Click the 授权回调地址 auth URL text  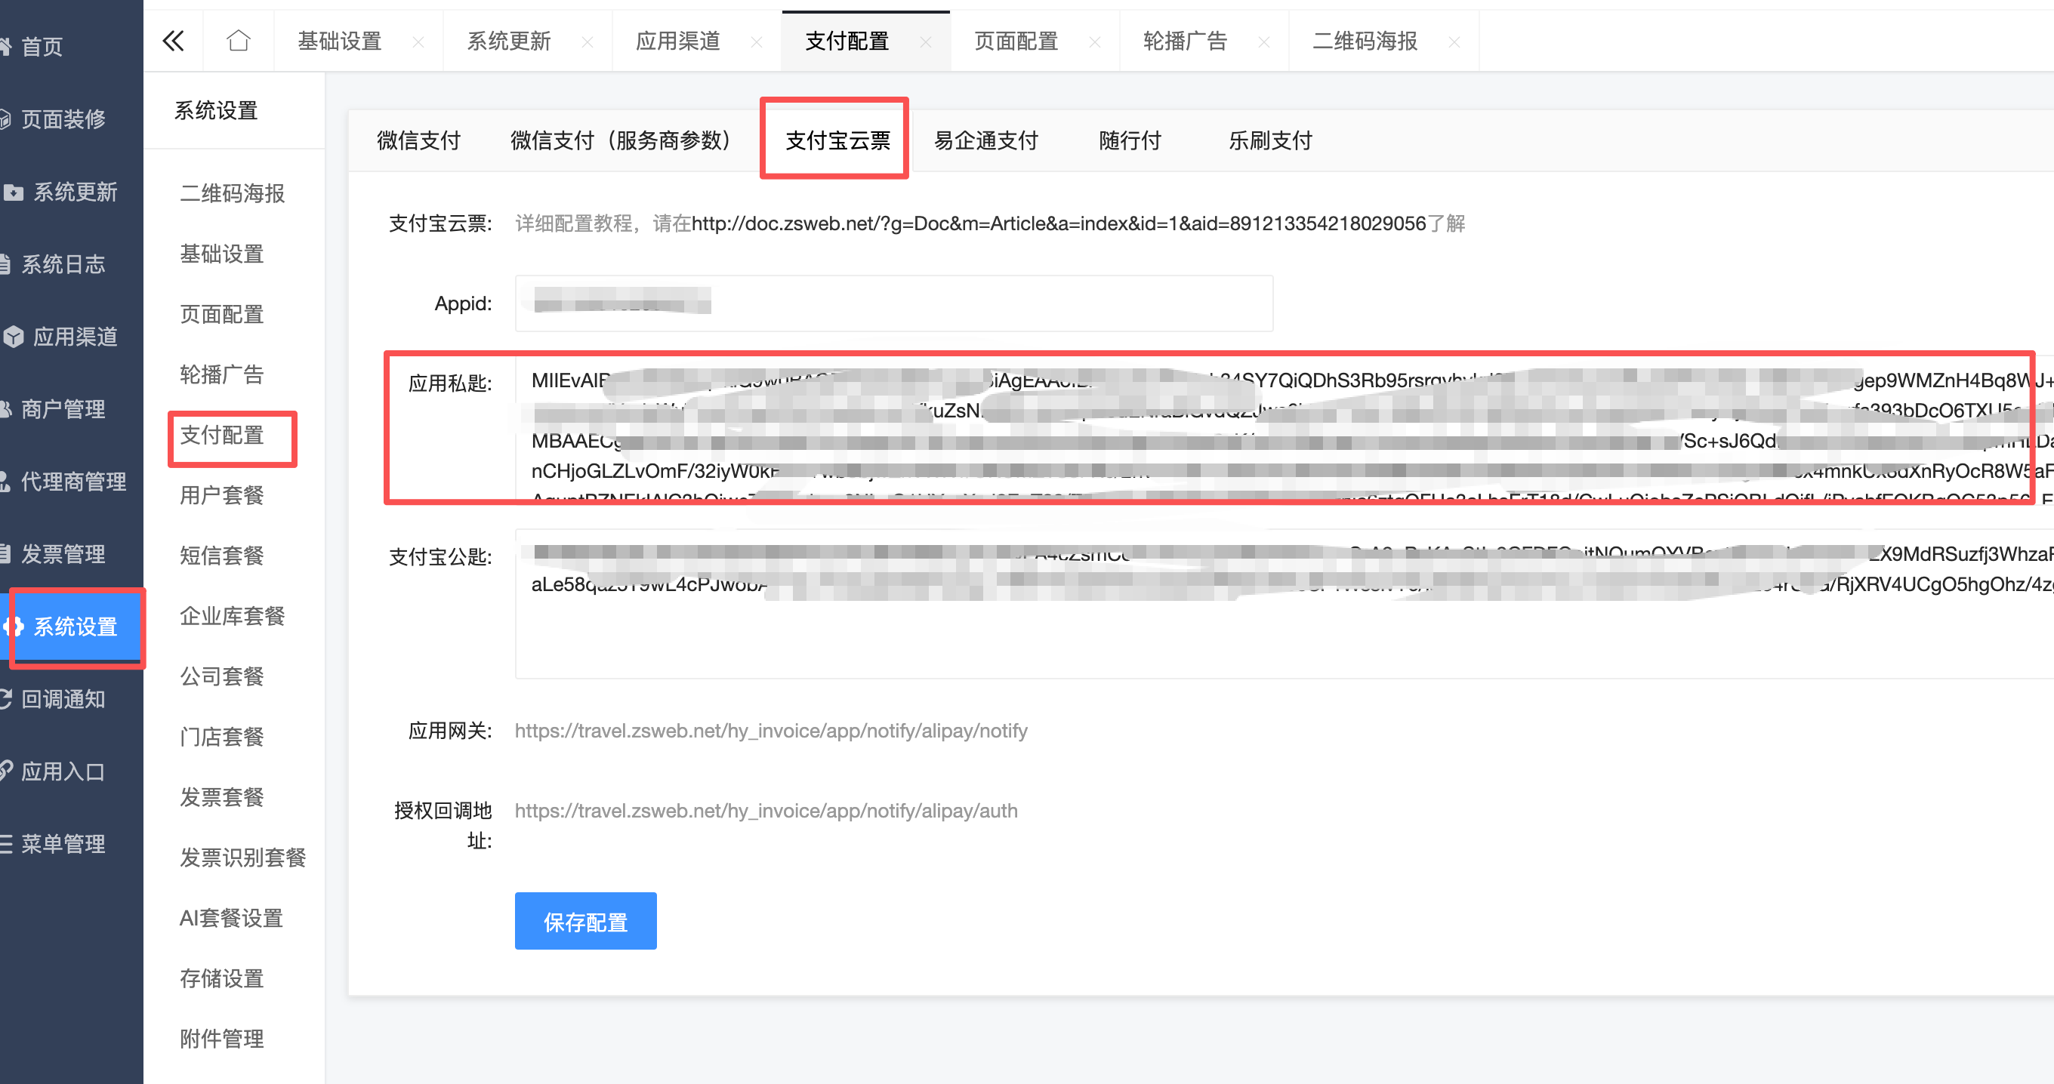click(766, 811)
